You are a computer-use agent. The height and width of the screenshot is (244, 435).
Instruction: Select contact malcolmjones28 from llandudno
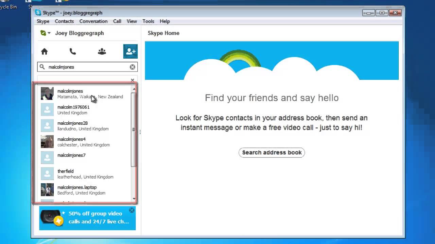[x=85, y=126]
